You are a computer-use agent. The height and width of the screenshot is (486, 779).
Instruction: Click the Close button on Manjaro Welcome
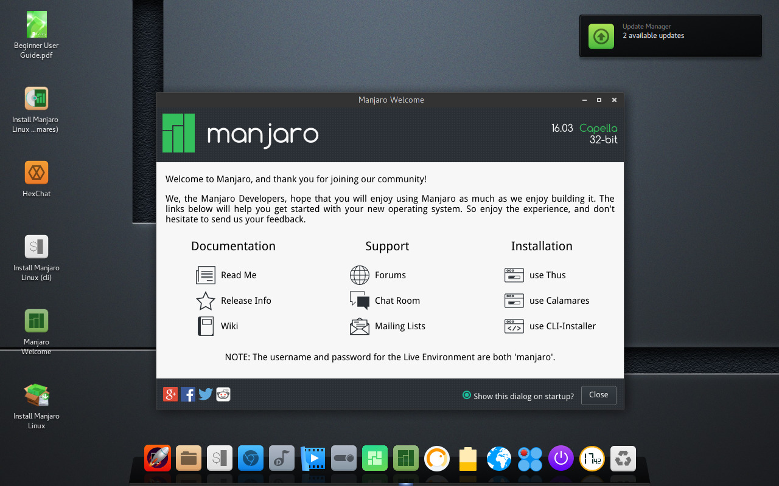click(x=598, y=395)
